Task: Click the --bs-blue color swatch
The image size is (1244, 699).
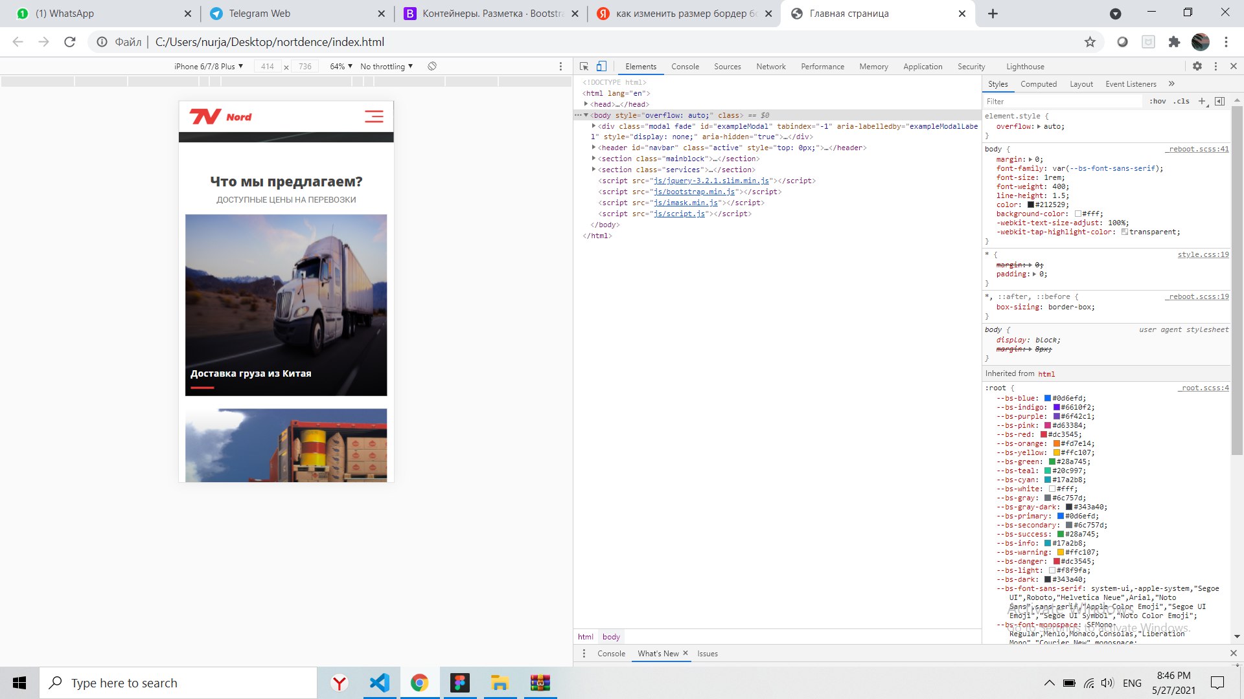Action: click(1048, 399)
